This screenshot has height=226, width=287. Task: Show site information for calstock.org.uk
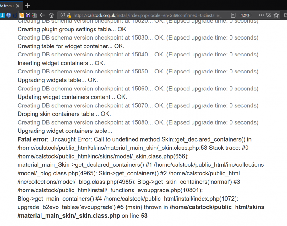coord(62,15)
